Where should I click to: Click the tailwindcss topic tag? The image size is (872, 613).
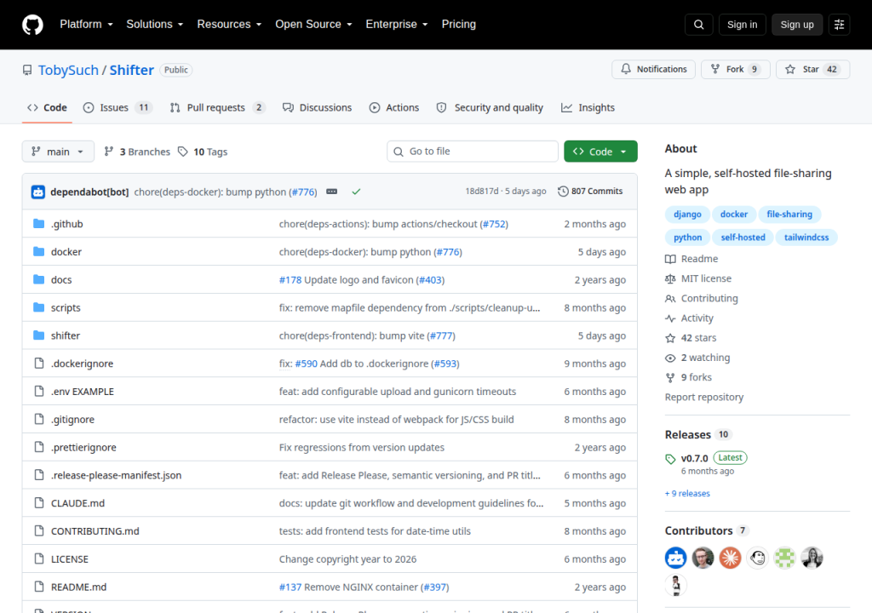click(806, 238)
